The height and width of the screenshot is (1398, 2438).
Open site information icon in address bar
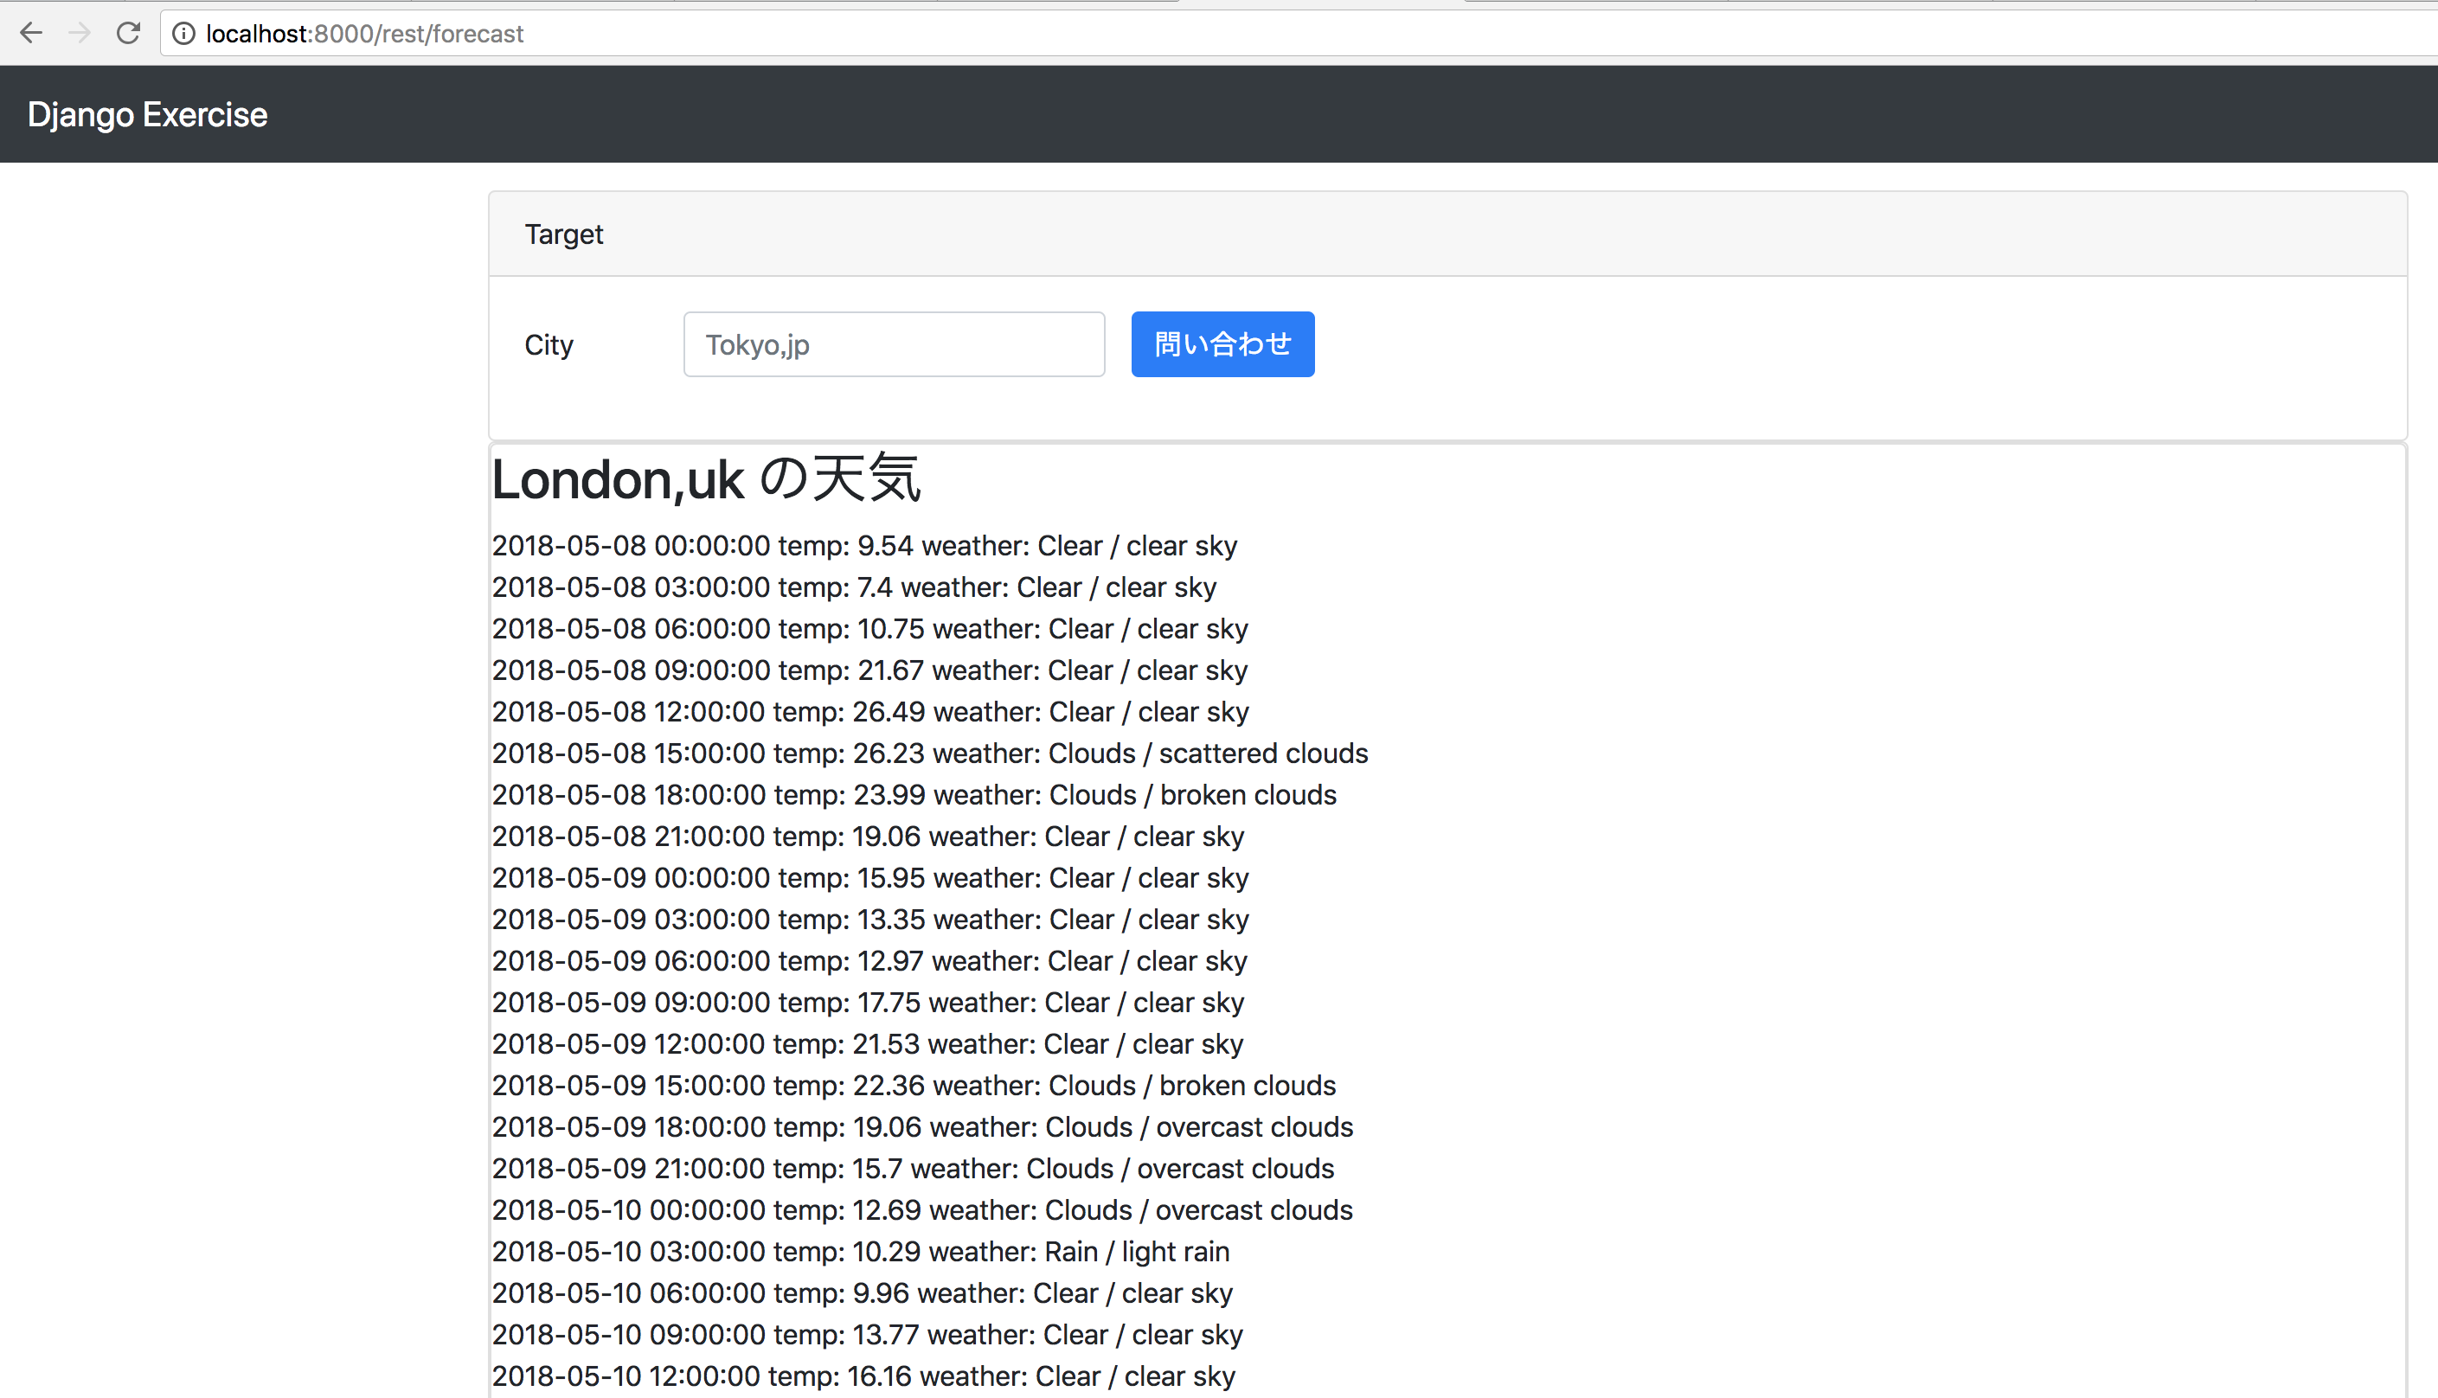coord(183,35)
